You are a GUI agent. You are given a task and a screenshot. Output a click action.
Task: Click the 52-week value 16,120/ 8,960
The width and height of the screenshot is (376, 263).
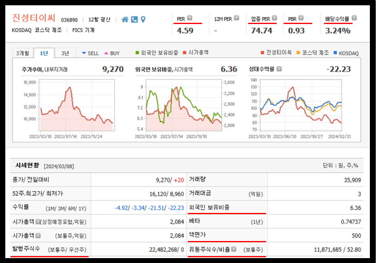click(167, 194)
